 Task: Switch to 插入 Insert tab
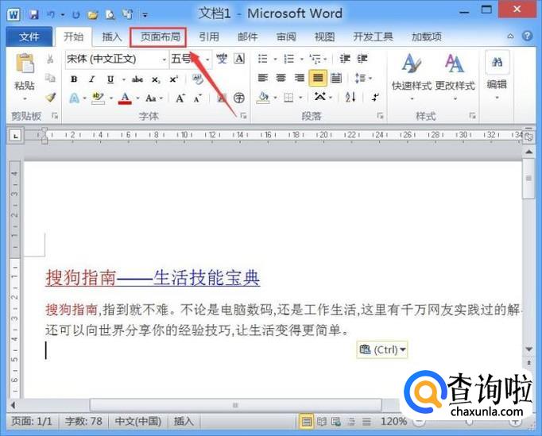click(x=111, y=37)
